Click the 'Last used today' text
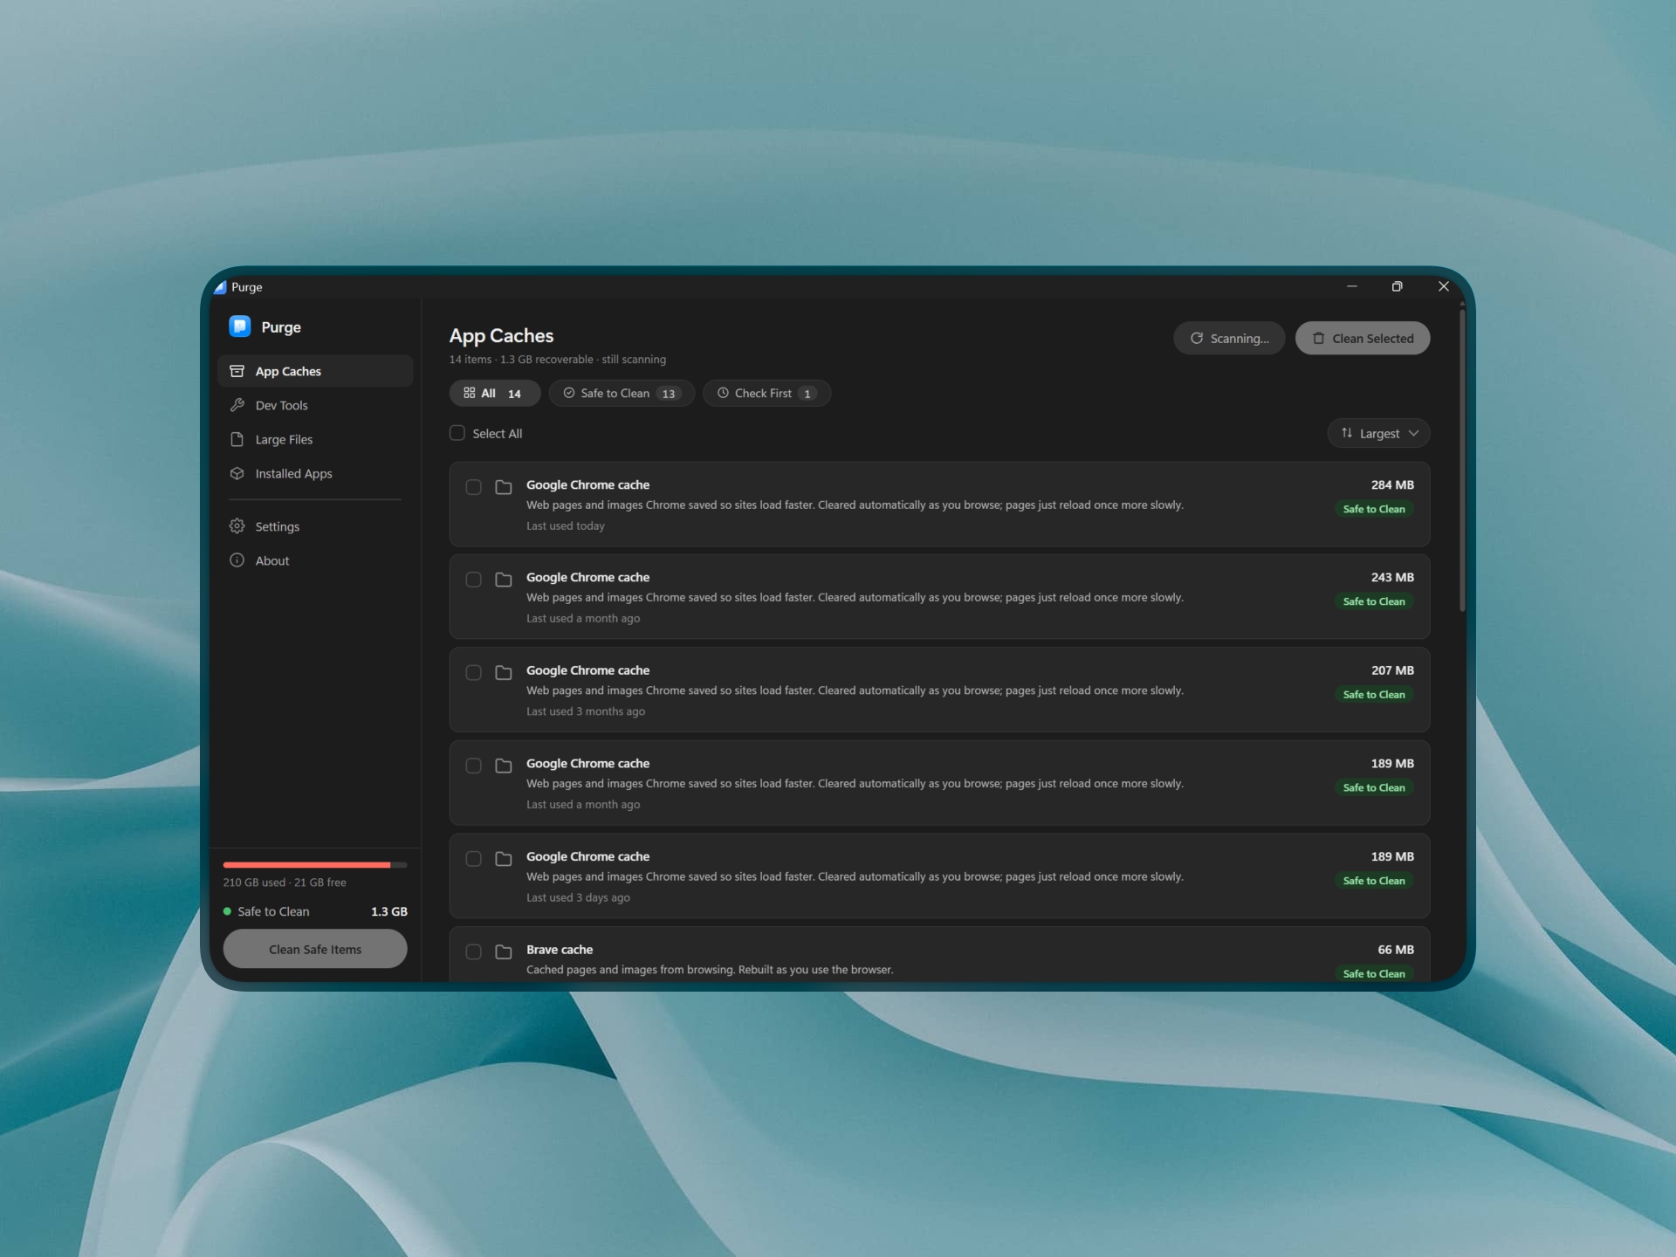1676x1257 pixels. point(566,525)
